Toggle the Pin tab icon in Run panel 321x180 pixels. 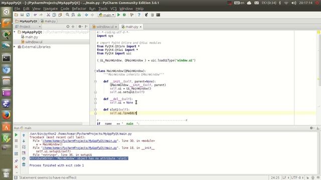pyautogui.click(x=16, y=161)
